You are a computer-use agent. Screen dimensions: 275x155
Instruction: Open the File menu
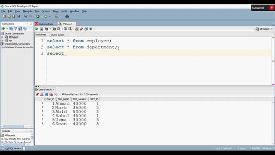coord(3,11)
